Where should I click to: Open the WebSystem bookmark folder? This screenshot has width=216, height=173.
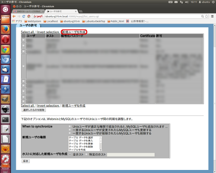click(x=33, y=21)
